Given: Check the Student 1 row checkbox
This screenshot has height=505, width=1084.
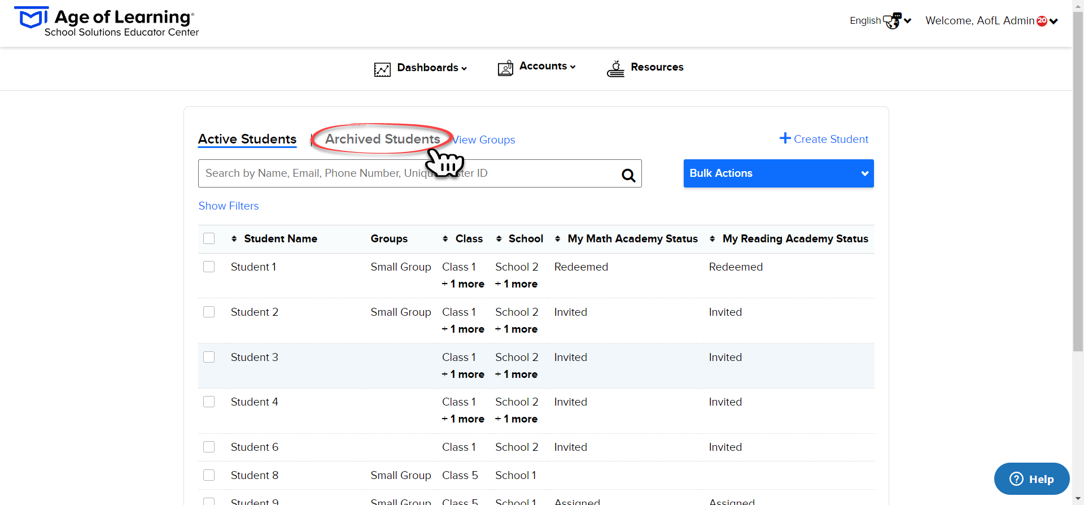Looking at the screenshot, I should (x=209, y=267).
